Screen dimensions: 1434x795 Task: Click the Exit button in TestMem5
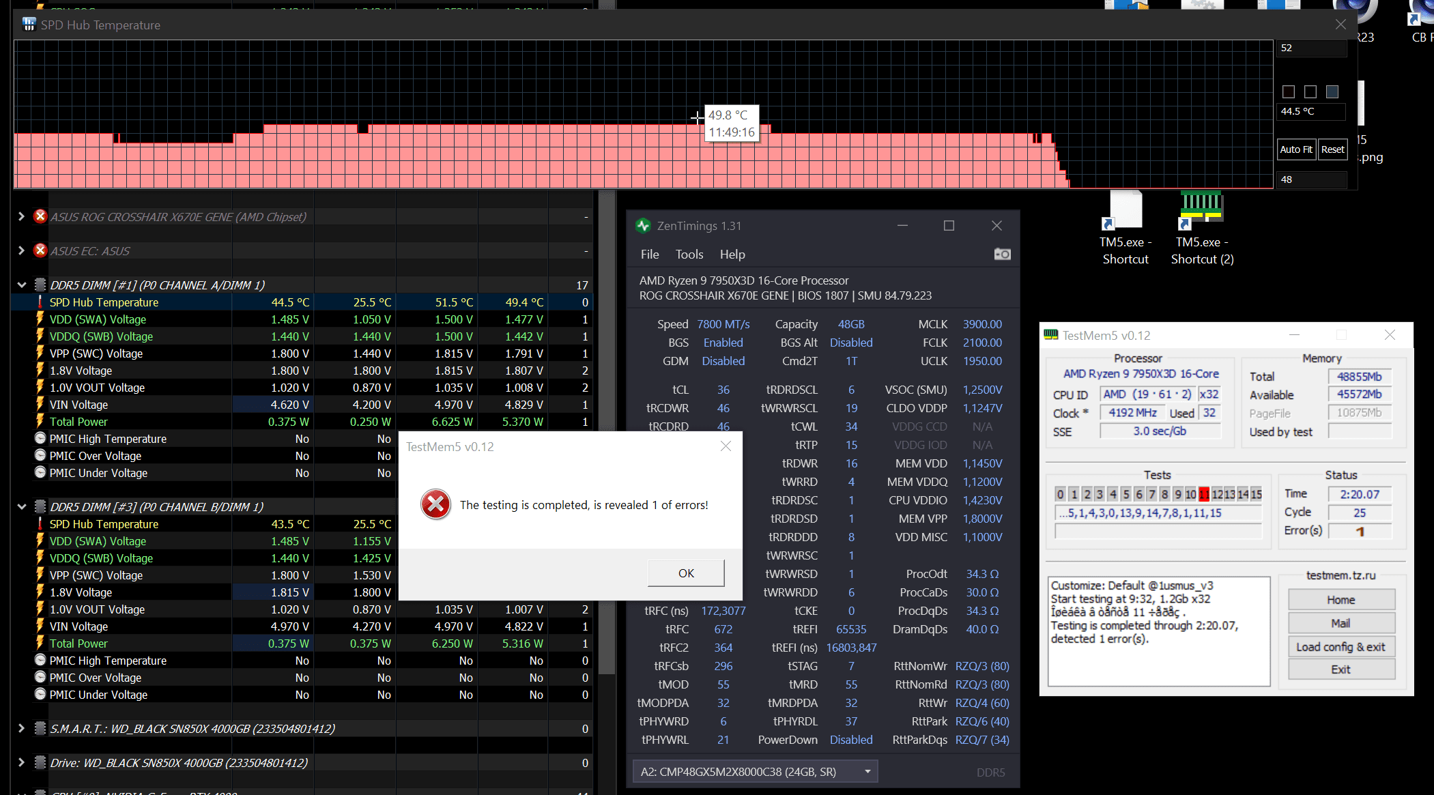click(x=1341, y=669)
